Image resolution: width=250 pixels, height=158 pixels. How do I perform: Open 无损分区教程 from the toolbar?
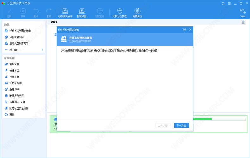click(x=120, y=13)
